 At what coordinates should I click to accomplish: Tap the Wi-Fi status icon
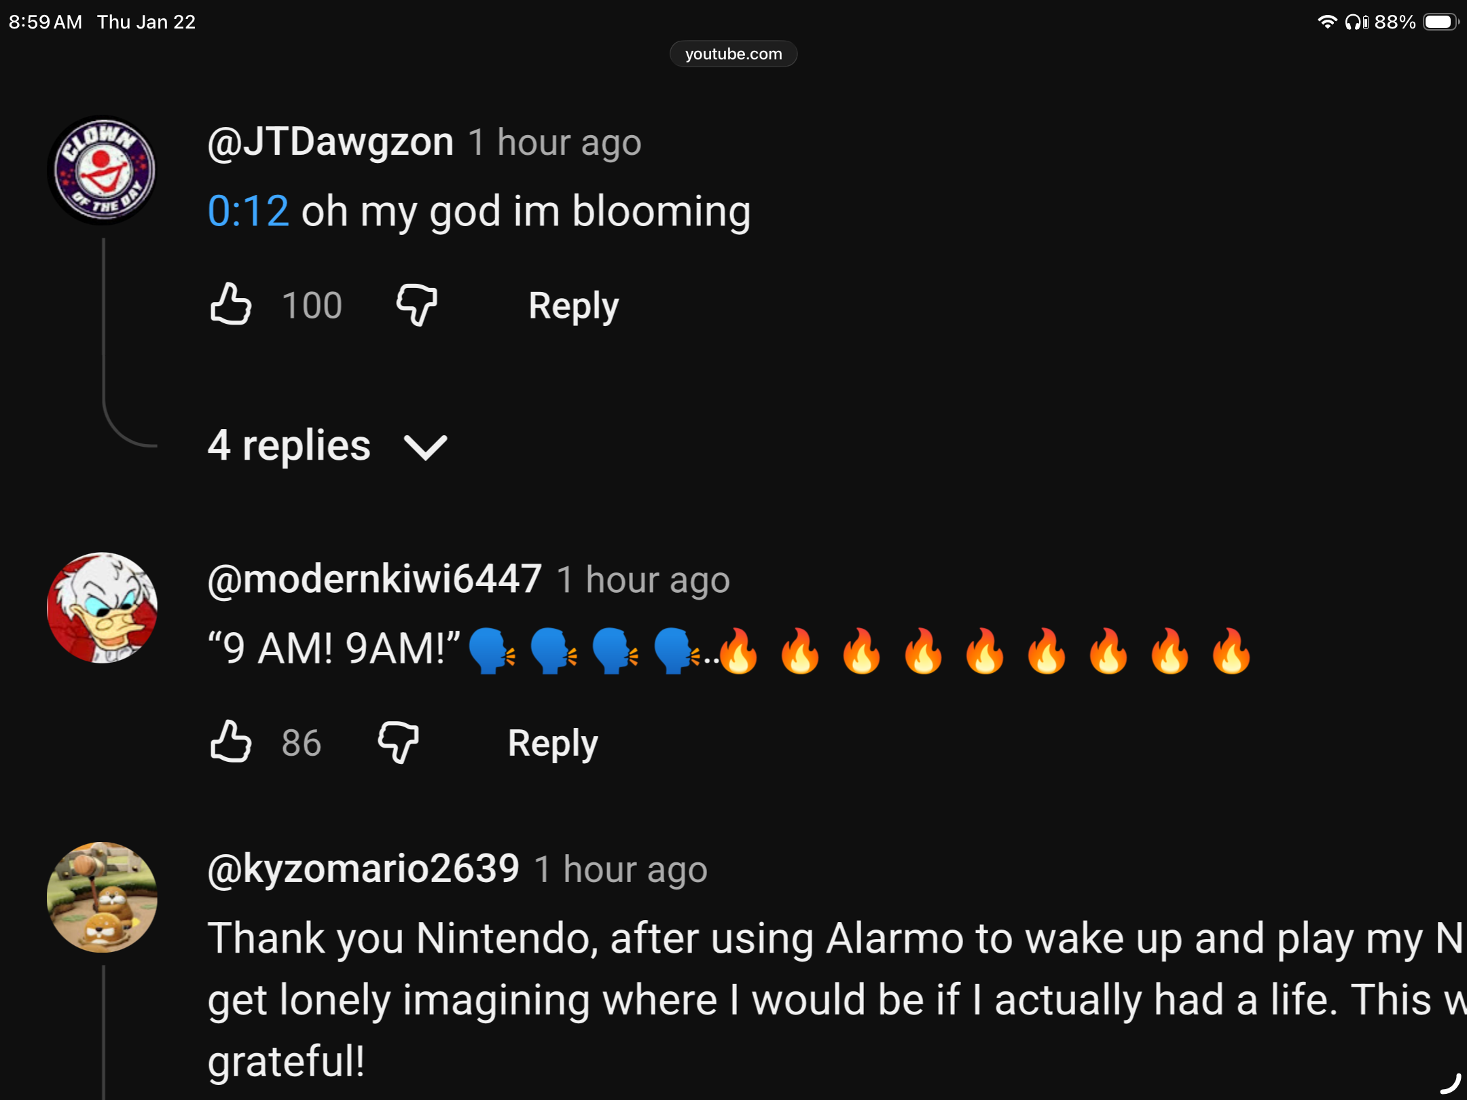click(x=1326, y=22)
